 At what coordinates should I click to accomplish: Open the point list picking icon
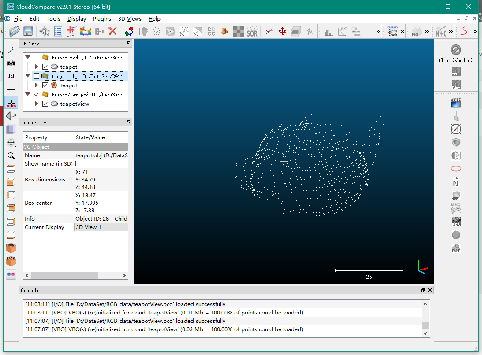click(x=58, y=31)
